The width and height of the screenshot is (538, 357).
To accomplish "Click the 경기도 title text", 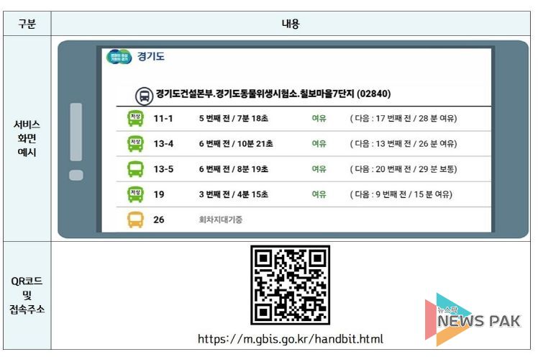I will coord(150,56).
